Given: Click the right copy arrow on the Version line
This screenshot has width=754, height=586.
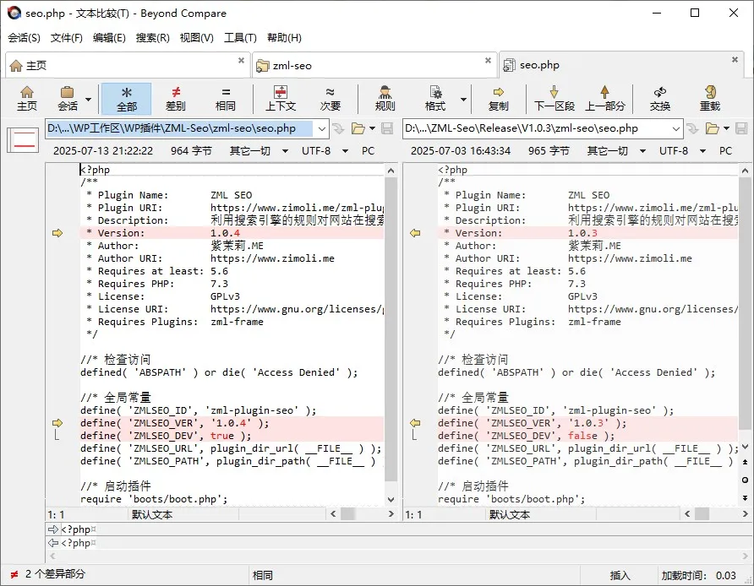Looking at the screenshot, I should pos(416,233).
